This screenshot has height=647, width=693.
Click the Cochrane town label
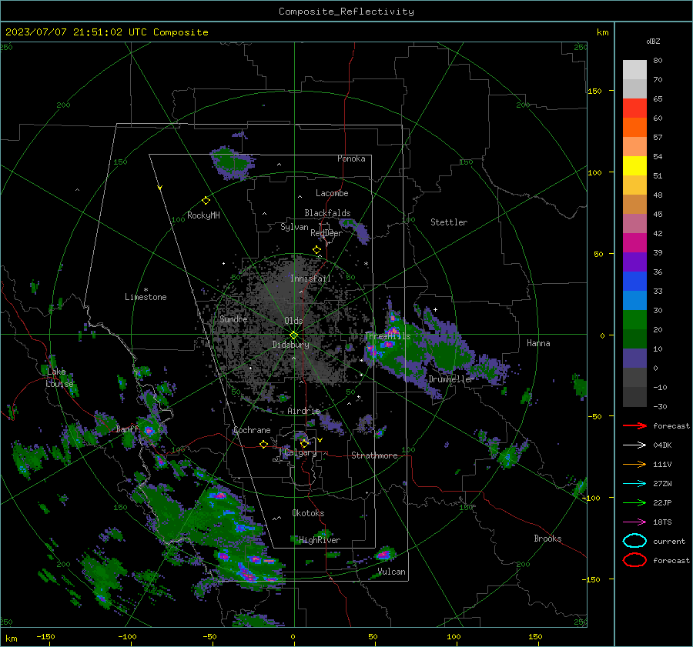click(252, 430)
